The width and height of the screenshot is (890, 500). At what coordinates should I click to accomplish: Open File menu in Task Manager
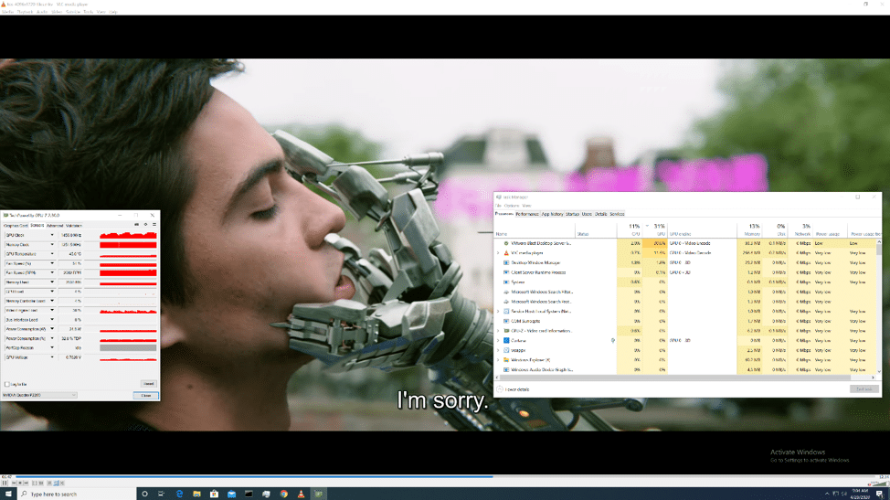498,206
